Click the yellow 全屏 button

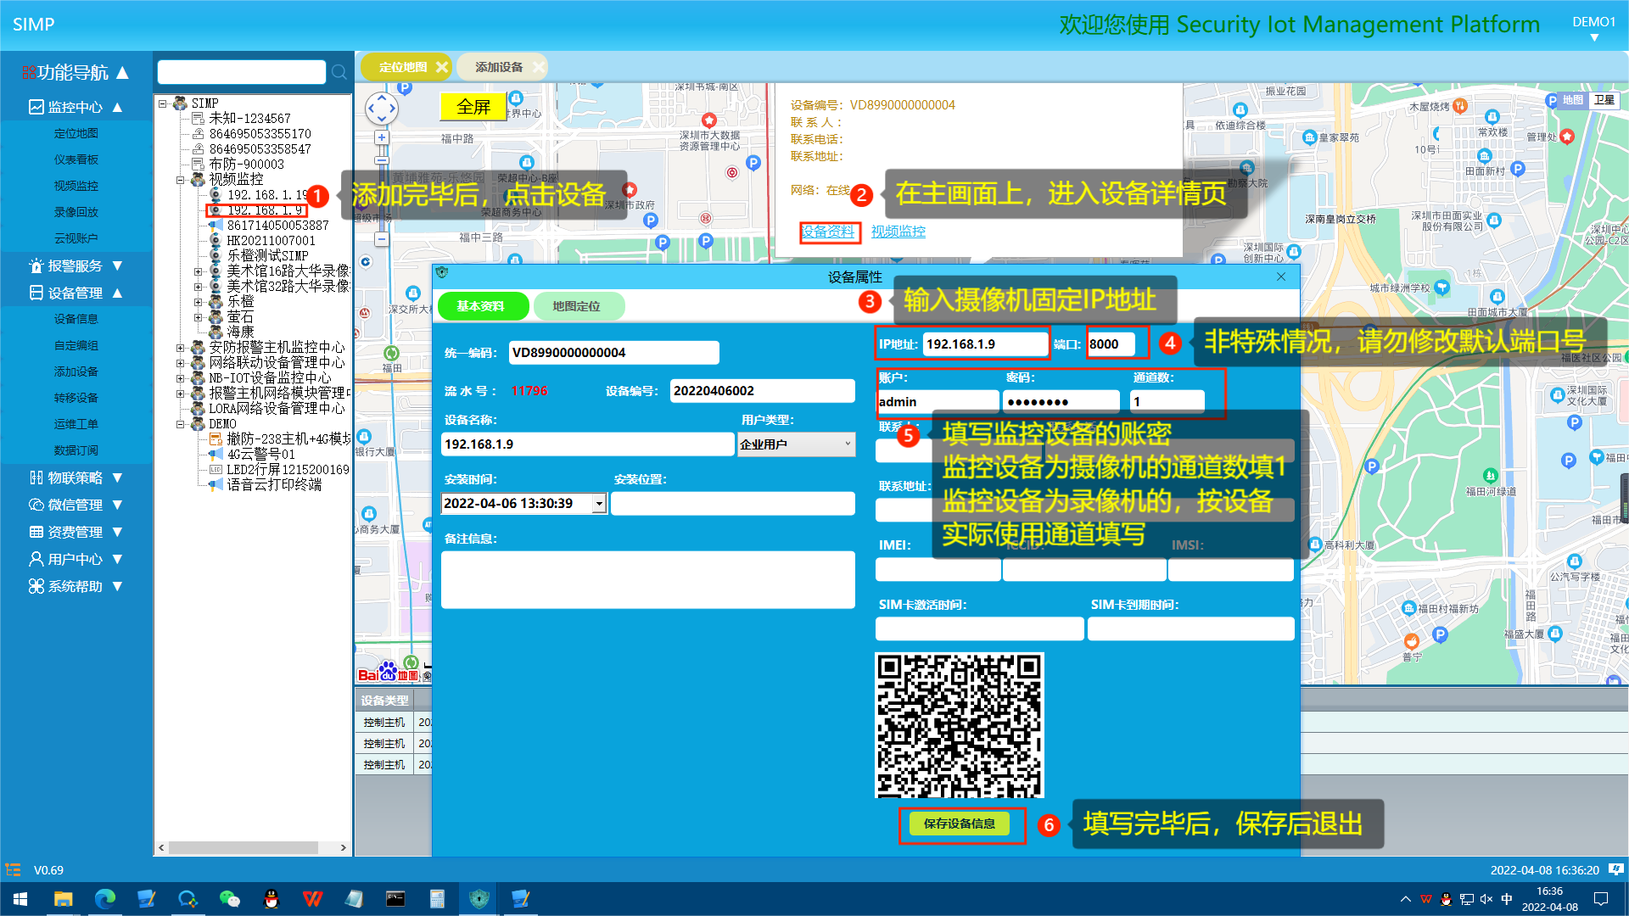(473, 107)
